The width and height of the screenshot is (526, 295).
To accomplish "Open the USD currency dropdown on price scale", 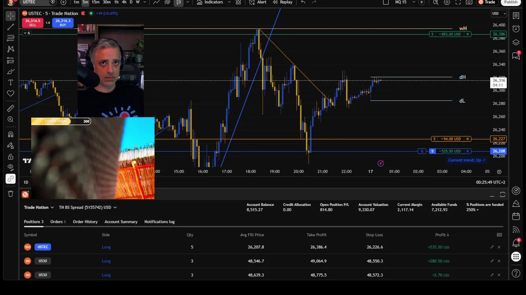I will 499,14.
